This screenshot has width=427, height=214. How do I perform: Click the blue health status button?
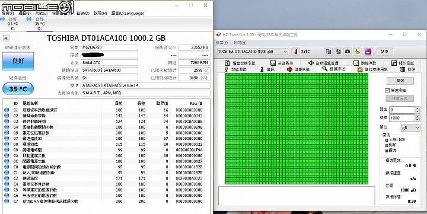click(x=18, y=61)
